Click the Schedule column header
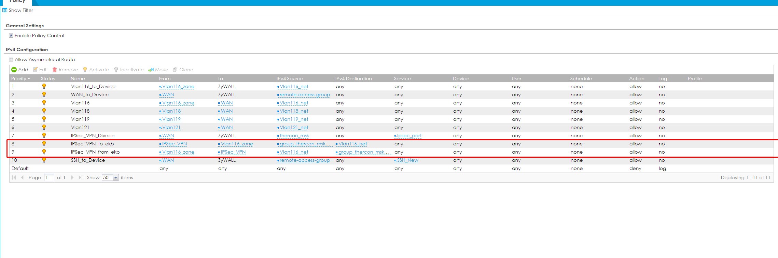The width and height of the screenshot is (778, 258). [581, 78]
